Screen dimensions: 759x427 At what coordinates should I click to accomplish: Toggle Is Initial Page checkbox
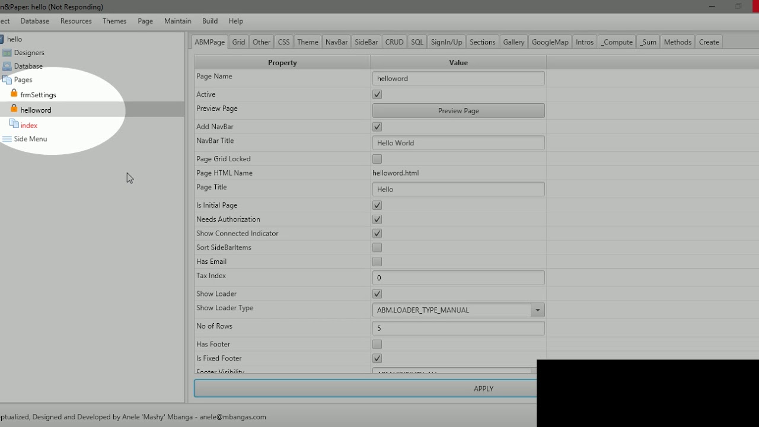click(x=377, y=205)
